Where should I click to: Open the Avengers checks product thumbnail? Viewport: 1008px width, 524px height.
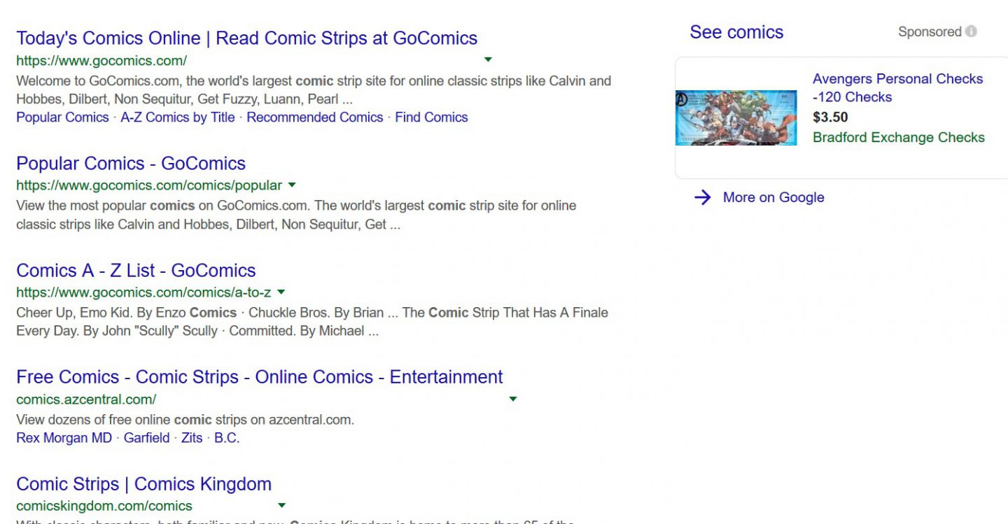(x=736, y=118)
